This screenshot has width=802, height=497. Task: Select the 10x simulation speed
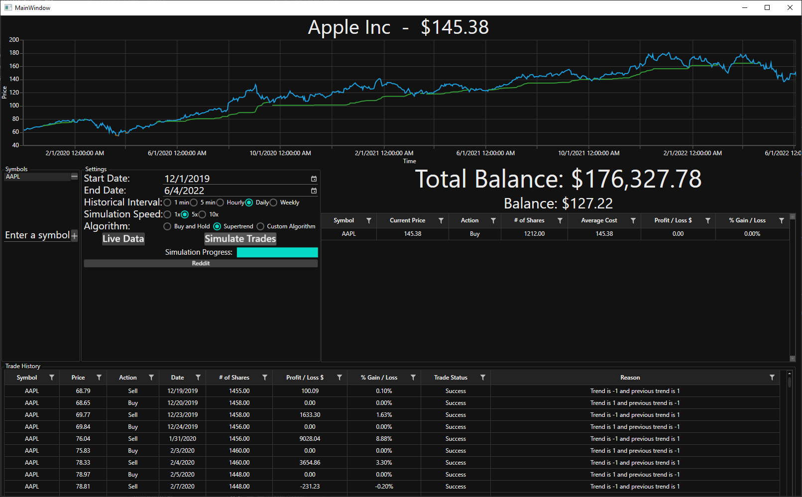click(x=202, y=214)
